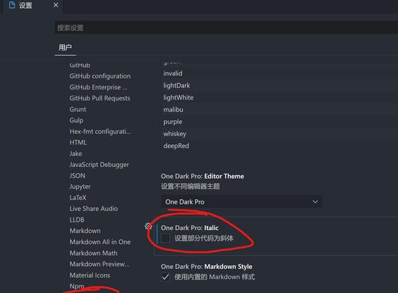Click the lightWhite color entry
Screen dimensions: 398x293
click(178, 97)
